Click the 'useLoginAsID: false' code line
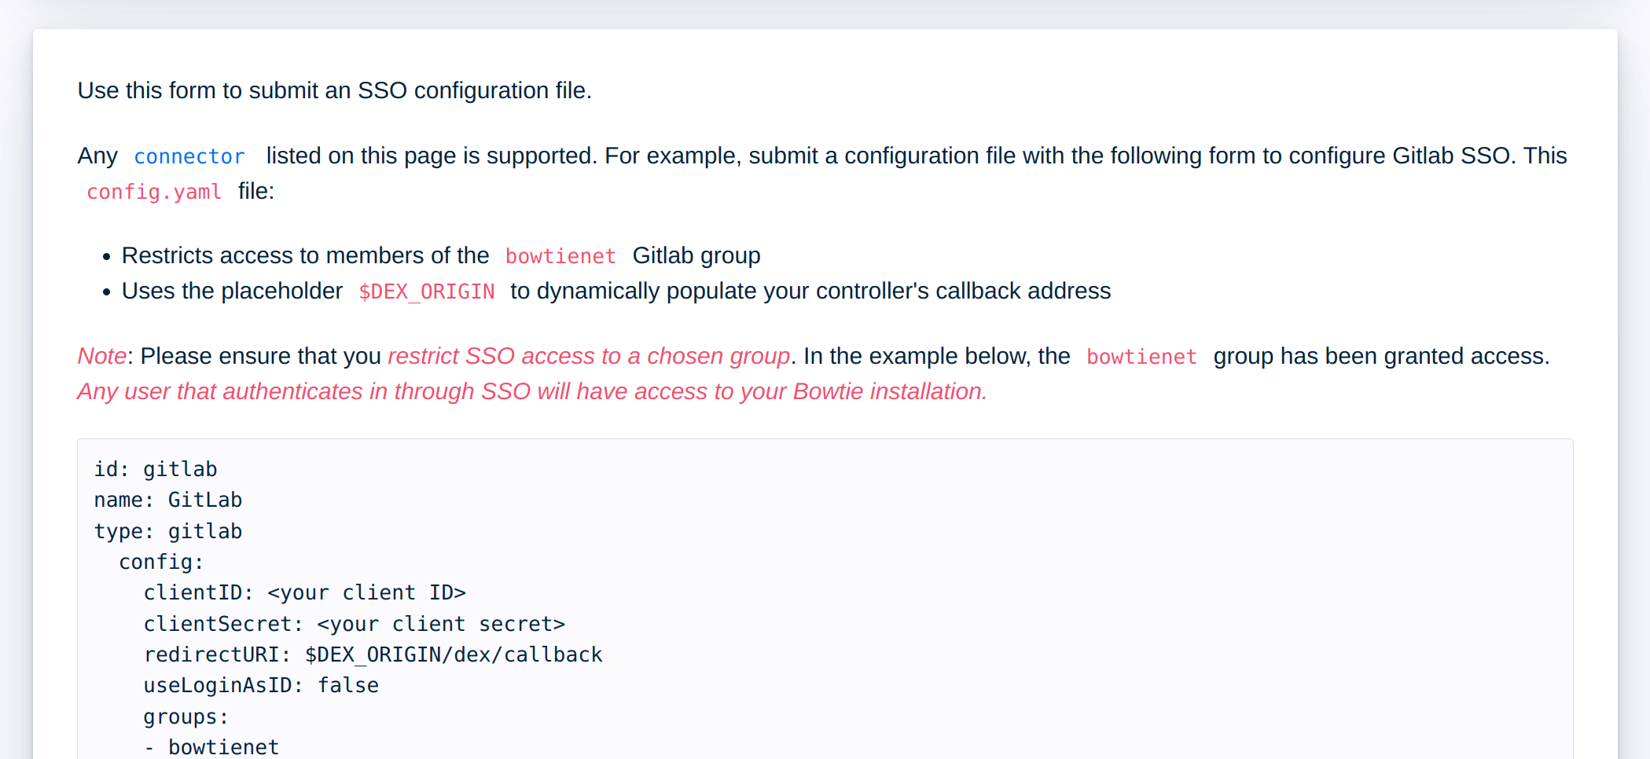Image resolution: width=1650 pixels, height=759 pixels. pyautogui.click(x=261, y=686)
